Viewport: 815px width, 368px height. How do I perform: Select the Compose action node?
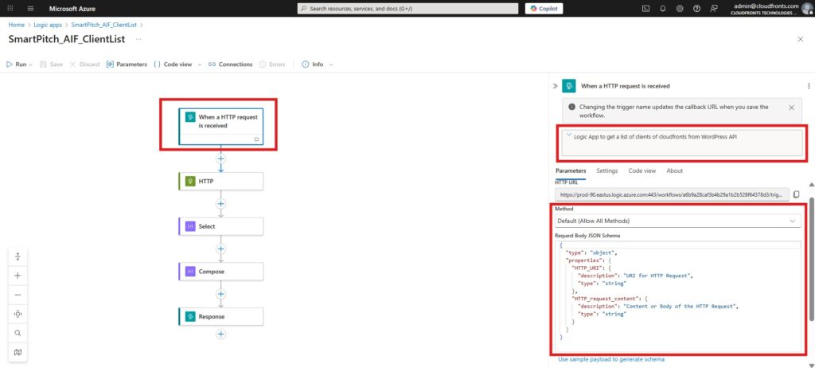[x=220, y=272]
